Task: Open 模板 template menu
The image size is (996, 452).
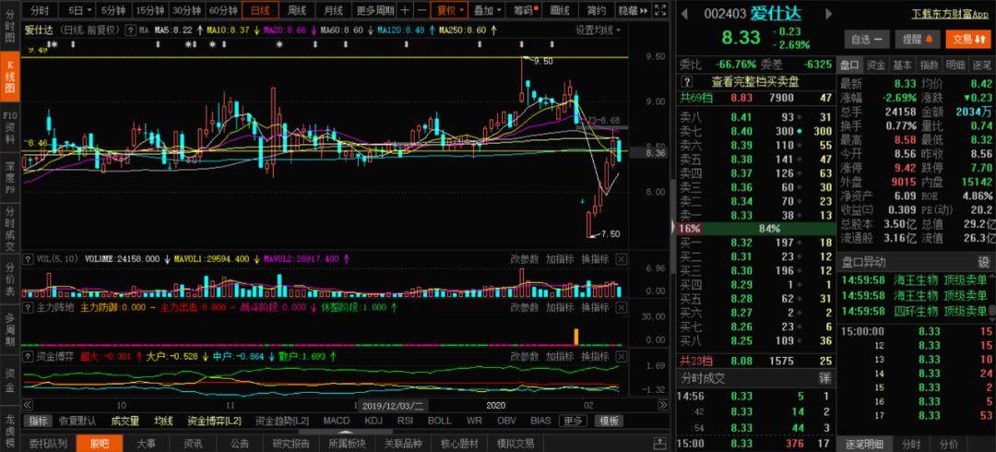Action: [610, 421]
